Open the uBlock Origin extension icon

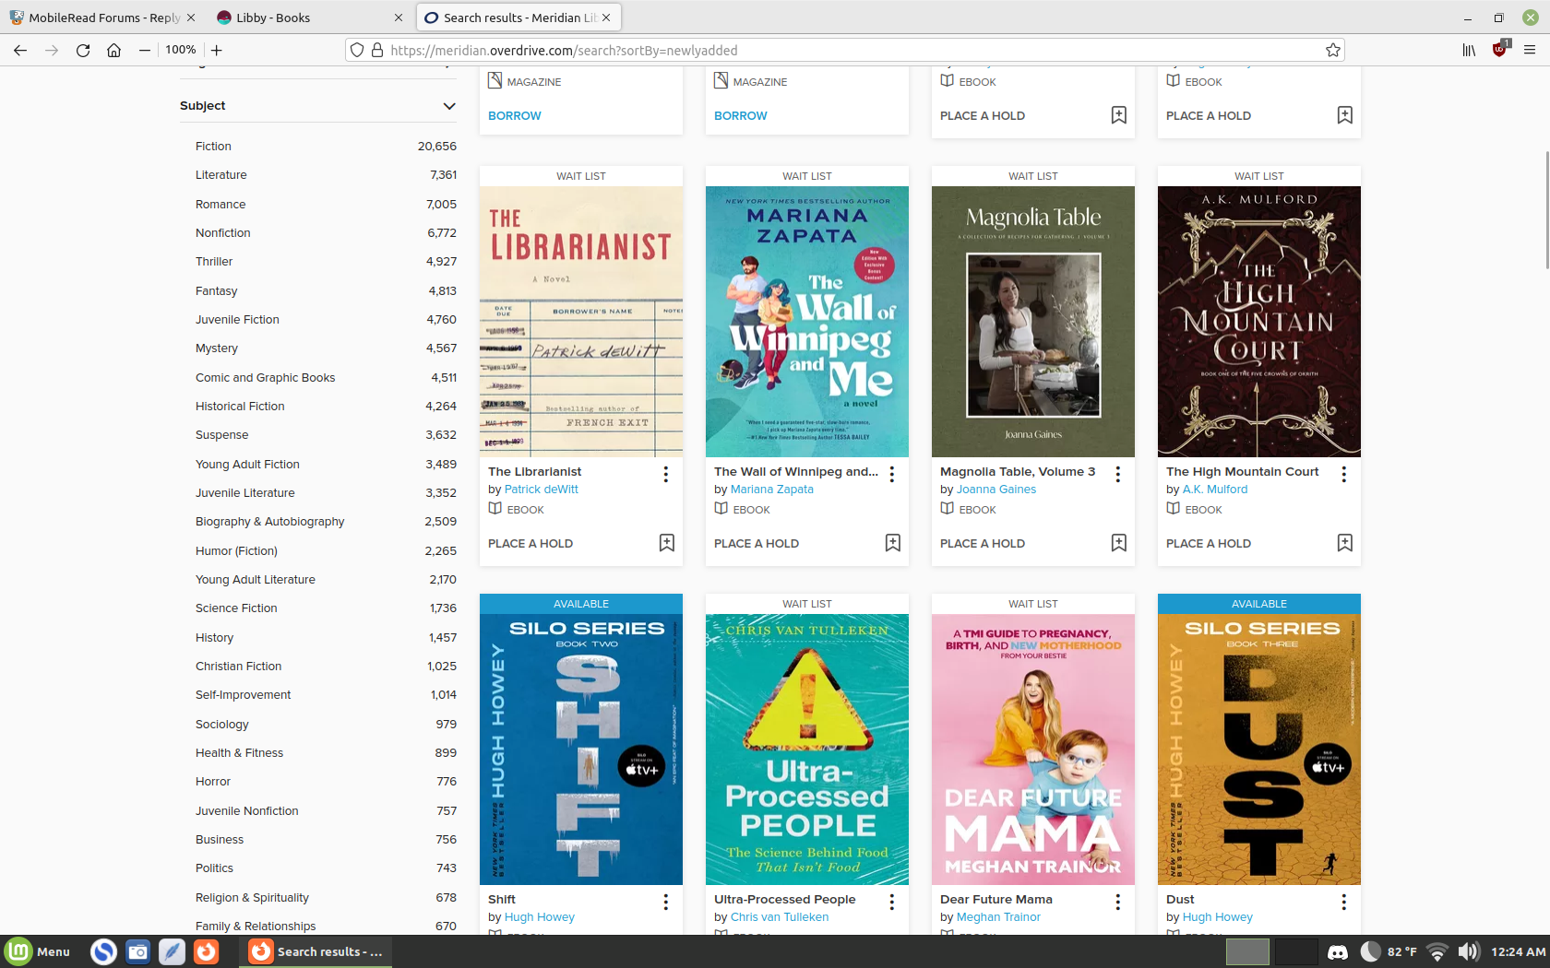tap(1500, 49)
